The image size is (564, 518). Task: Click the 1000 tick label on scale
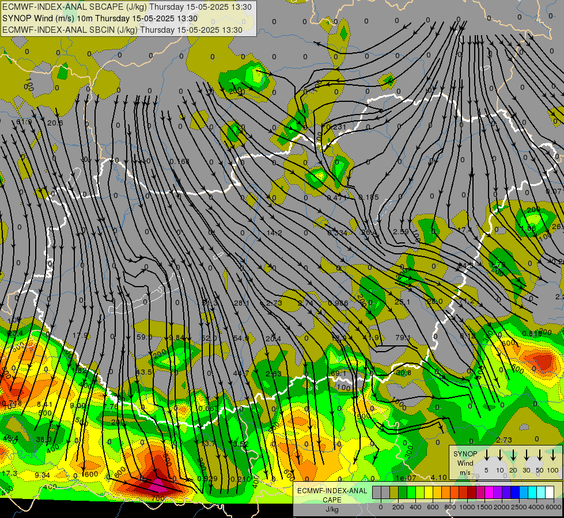click(468, 507)
